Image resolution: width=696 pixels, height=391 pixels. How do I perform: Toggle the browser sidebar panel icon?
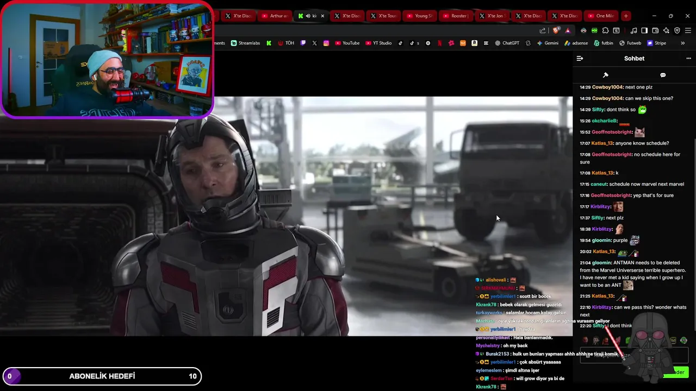tap(644, 30)
